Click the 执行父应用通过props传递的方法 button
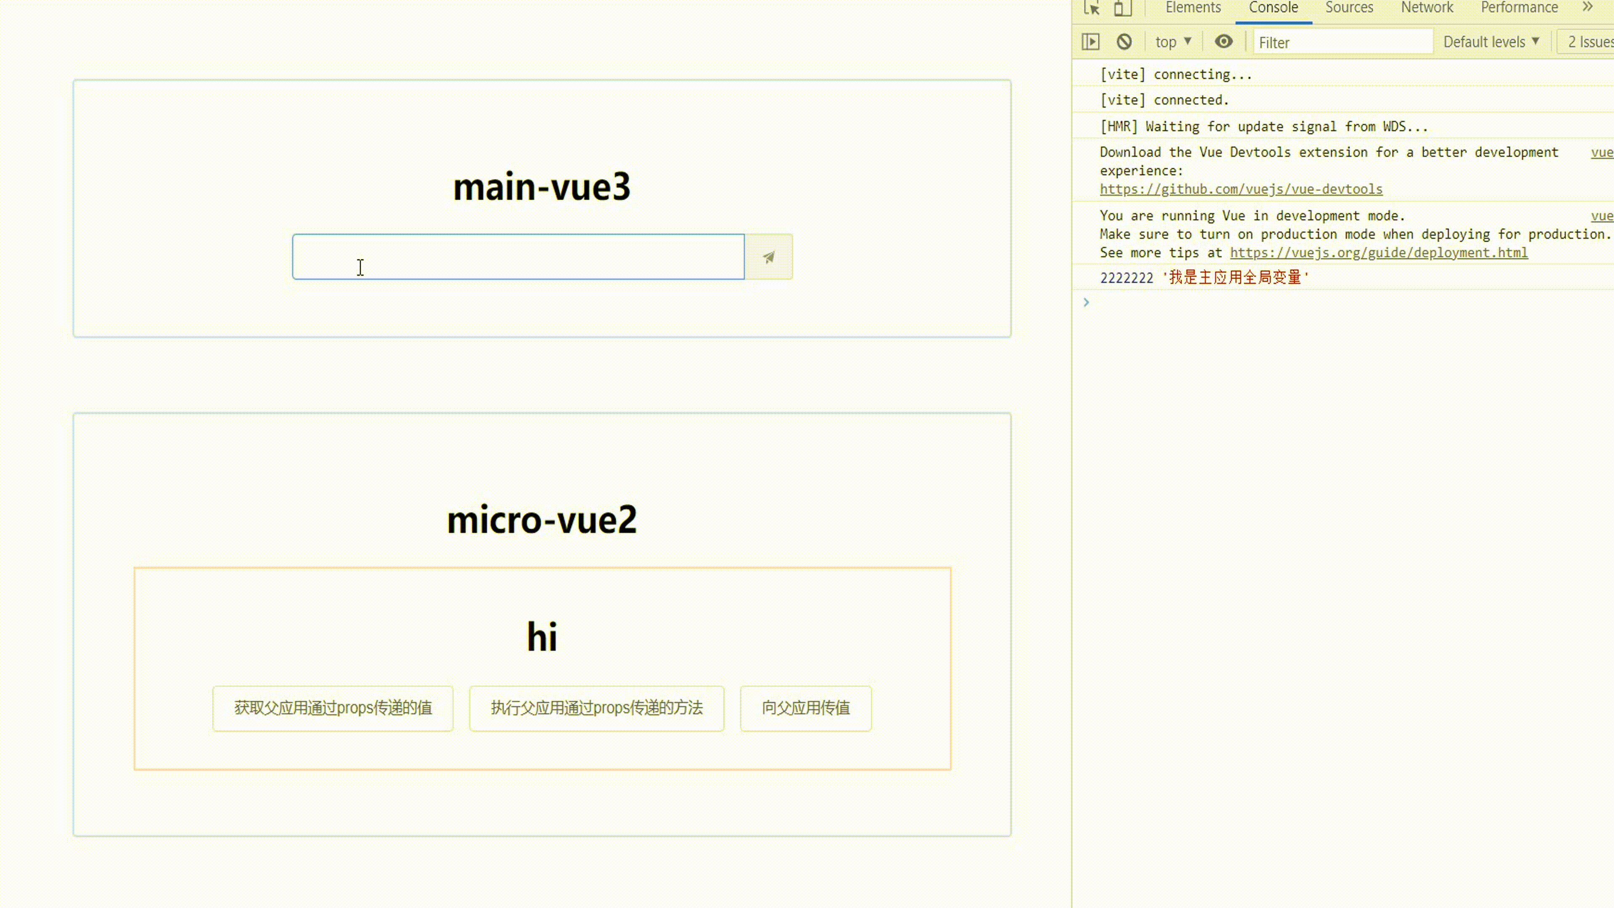 tap(596, 708)
